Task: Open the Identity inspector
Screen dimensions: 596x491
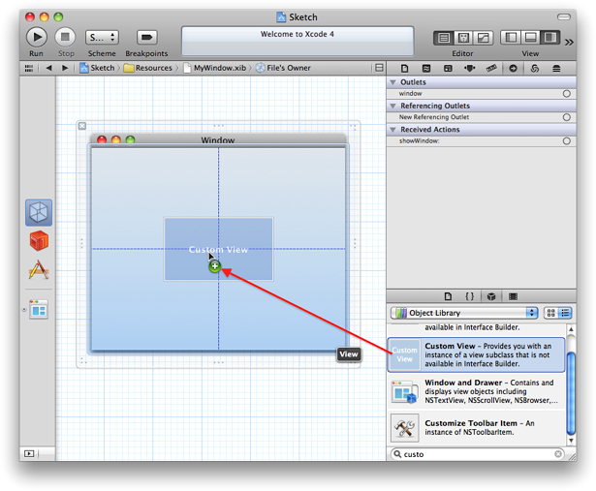Action: coord(448,69)
